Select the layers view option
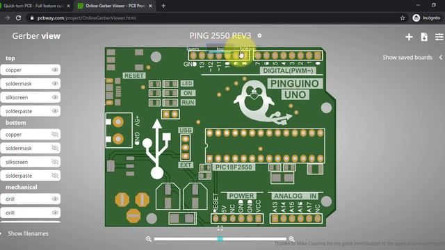 point(193,49)
